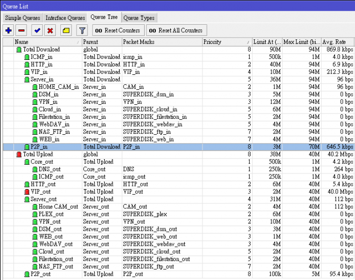Sort by Parent column header
The image size is (355, 280).
pos(102,42)
